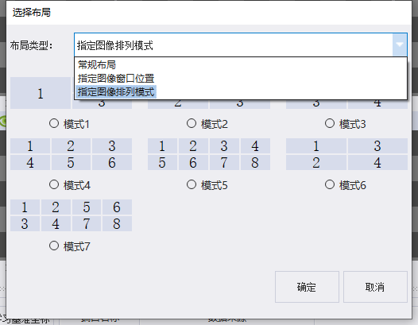Select the 模式3 radio button
This screenshot has height=325, width=418.
click(330, 124)
